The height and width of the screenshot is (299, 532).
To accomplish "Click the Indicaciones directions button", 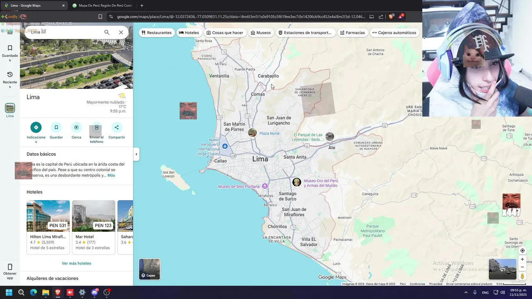I will [x=36, y=127].
